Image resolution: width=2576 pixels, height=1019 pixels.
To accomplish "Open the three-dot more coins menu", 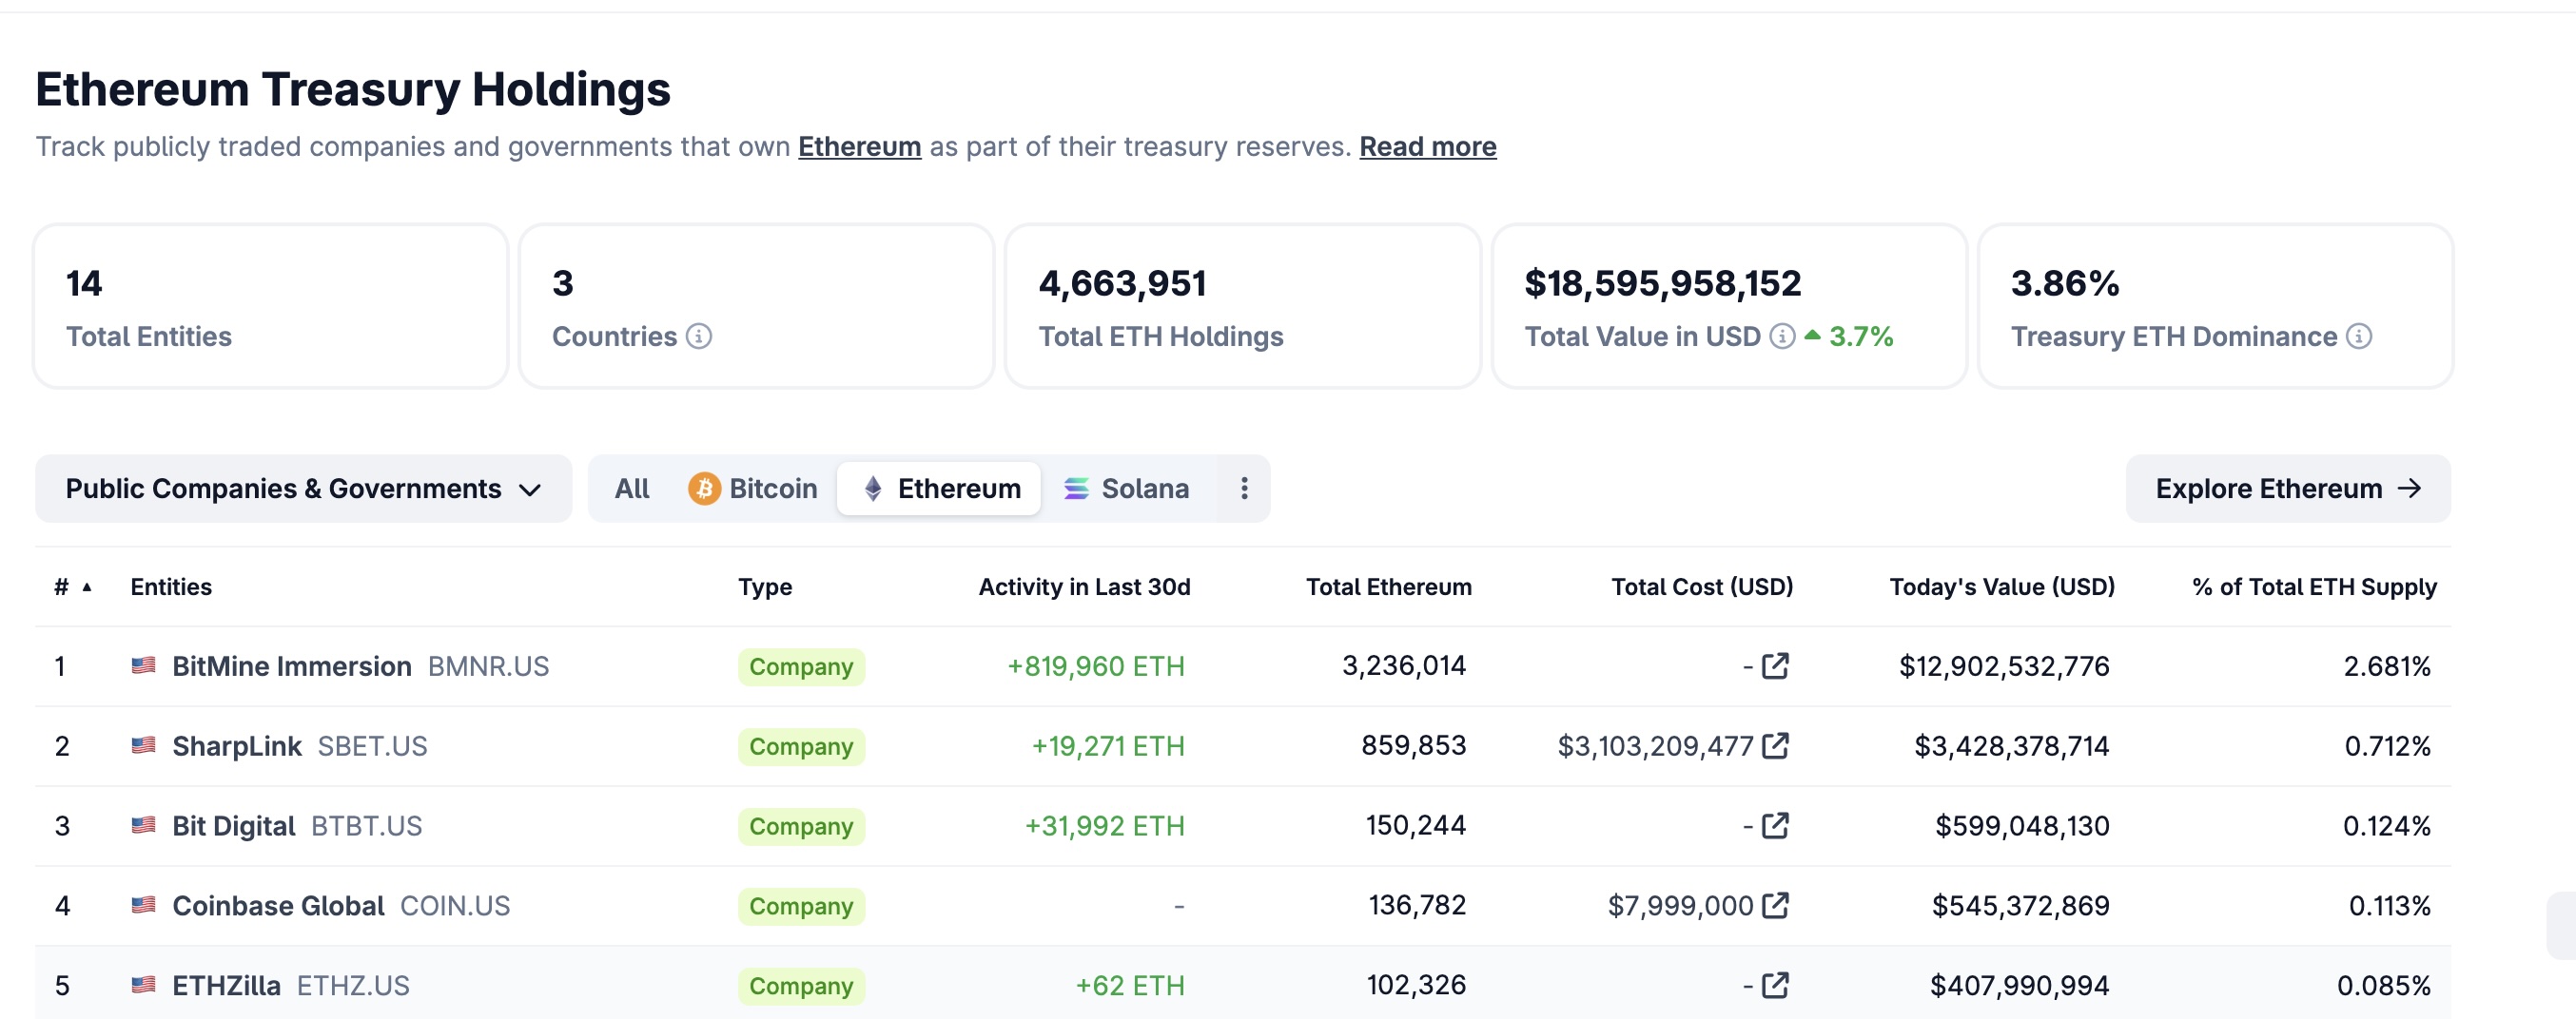I will 1244,489.
